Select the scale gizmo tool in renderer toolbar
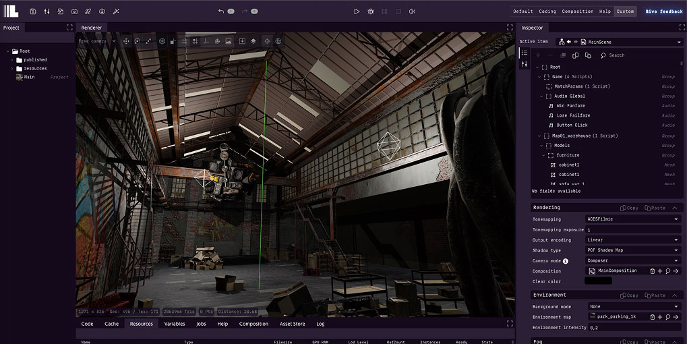This screenshot has height=344, width=687. coord(148,41)
